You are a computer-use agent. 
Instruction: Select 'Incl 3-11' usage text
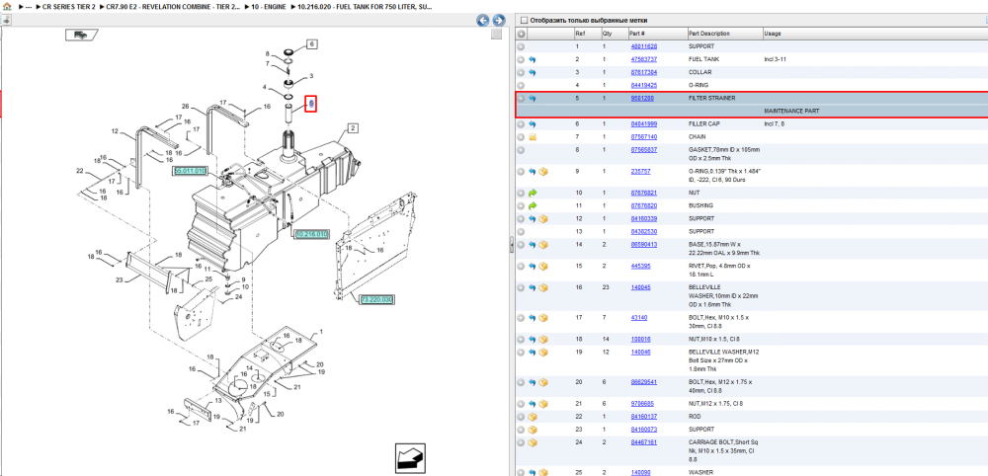coord(775,59)
